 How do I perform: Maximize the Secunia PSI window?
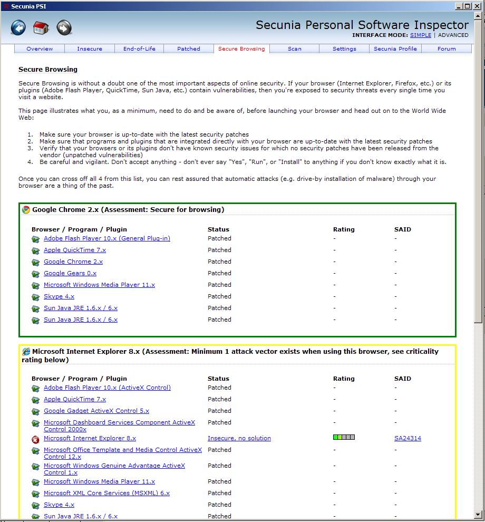pyautogui.click(x=468, y=6)
